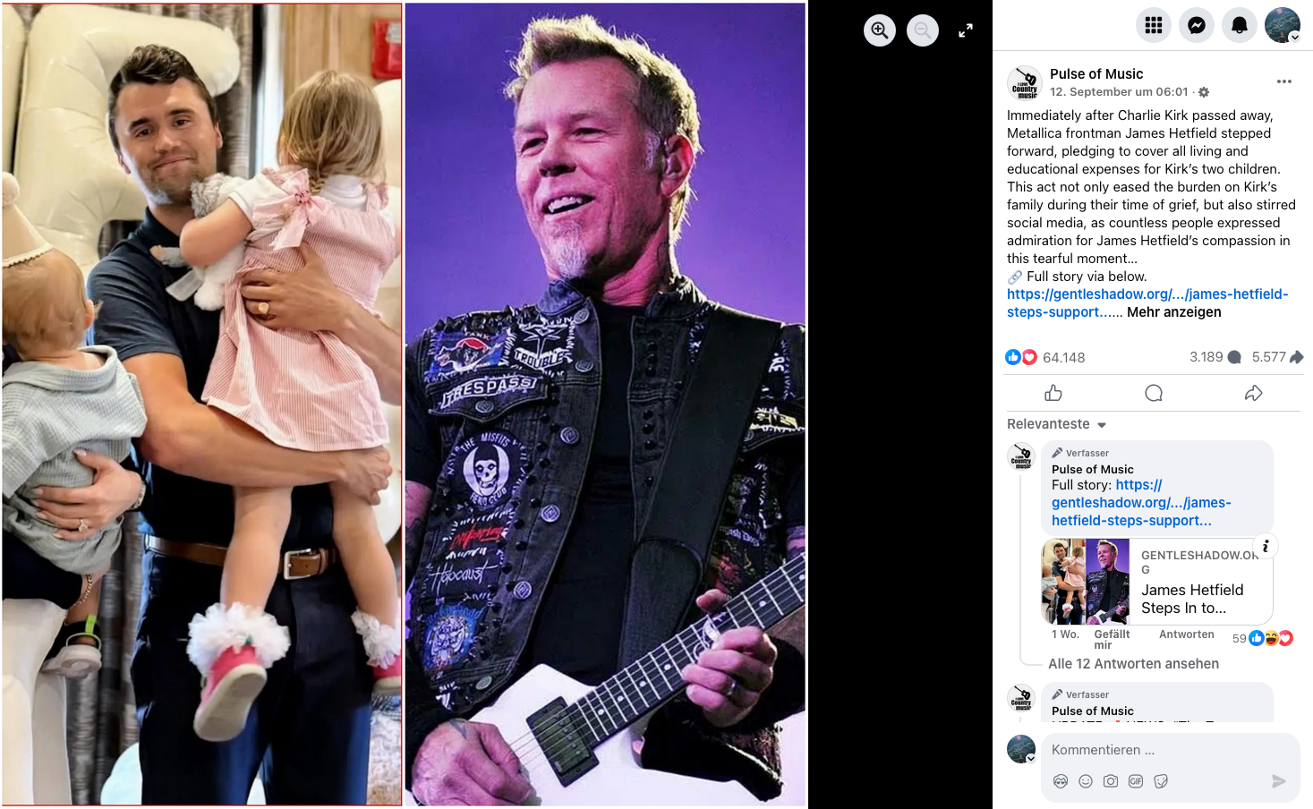Open emoji picker in comment box
This screenshot has width=1313, height=809.
(1086, 781)
